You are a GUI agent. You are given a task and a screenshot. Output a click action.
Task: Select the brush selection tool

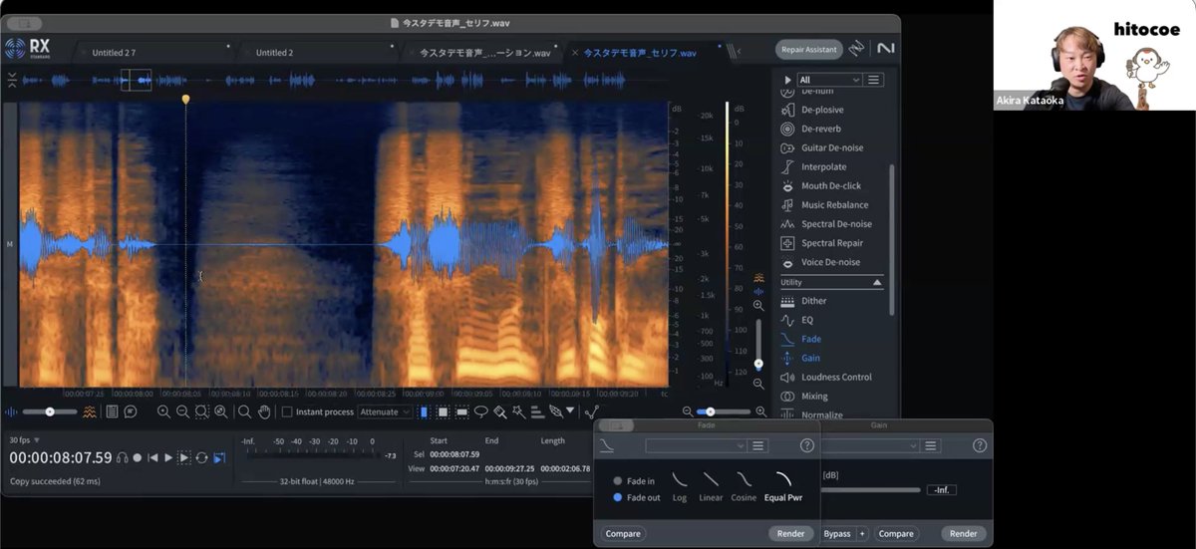[499, 412]
